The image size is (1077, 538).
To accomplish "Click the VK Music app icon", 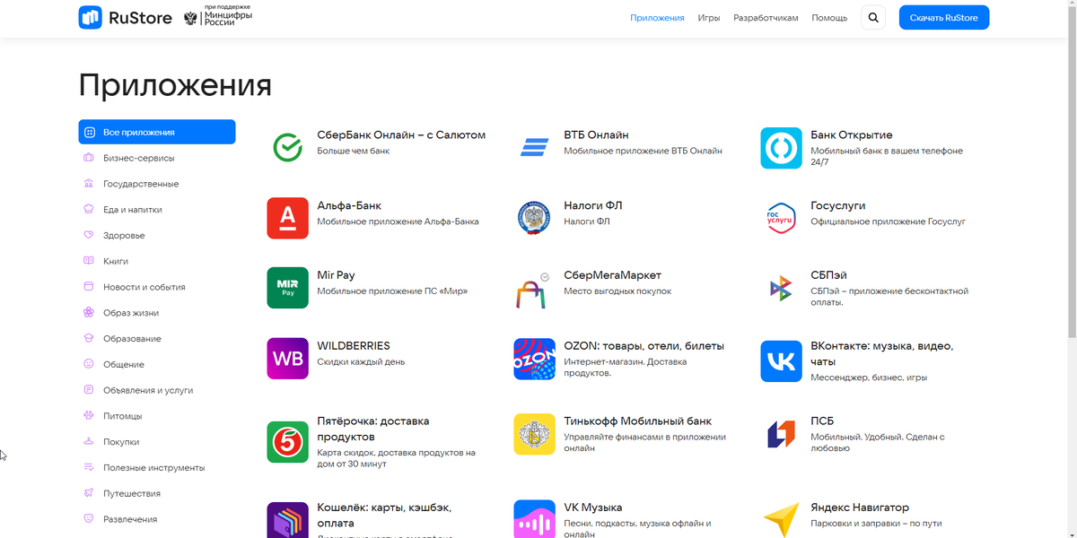I will pyautogui.click(x=534, y=518).
